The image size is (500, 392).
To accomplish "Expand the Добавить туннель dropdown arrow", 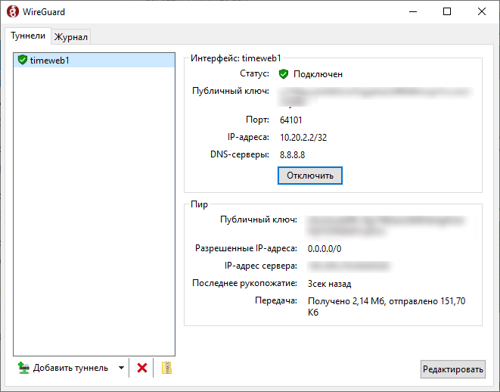I will coord(120,369).
